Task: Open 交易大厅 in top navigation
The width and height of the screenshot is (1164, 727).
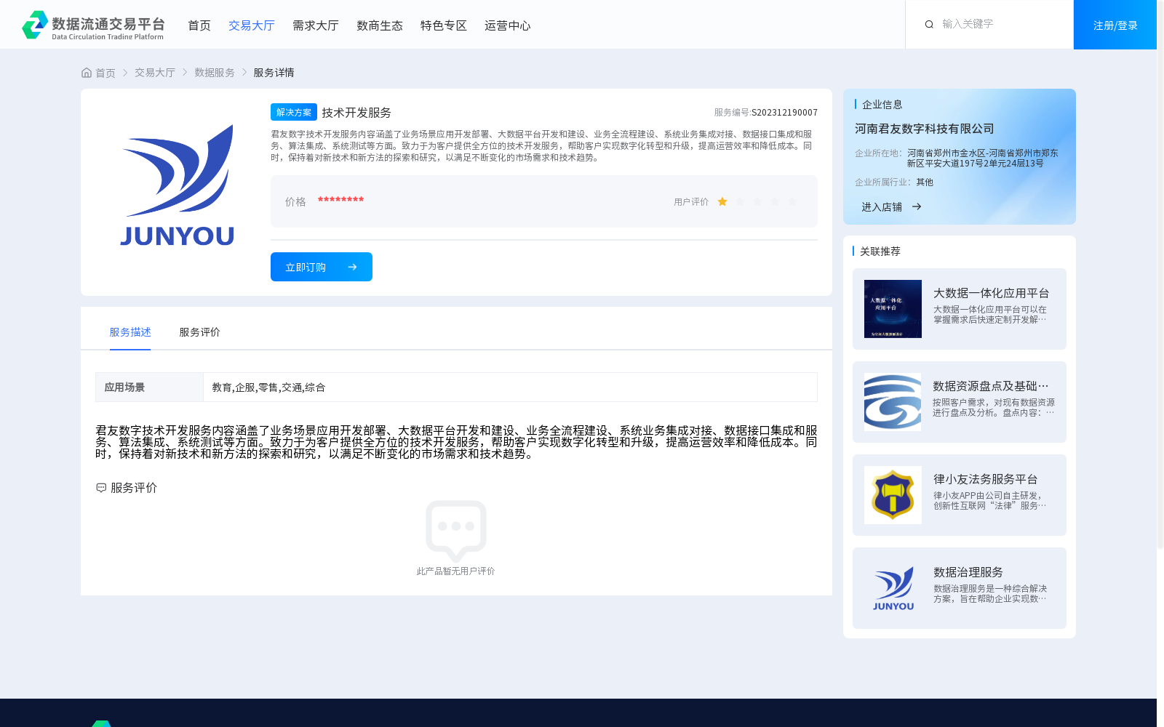Action: click(x=252, y=25)
